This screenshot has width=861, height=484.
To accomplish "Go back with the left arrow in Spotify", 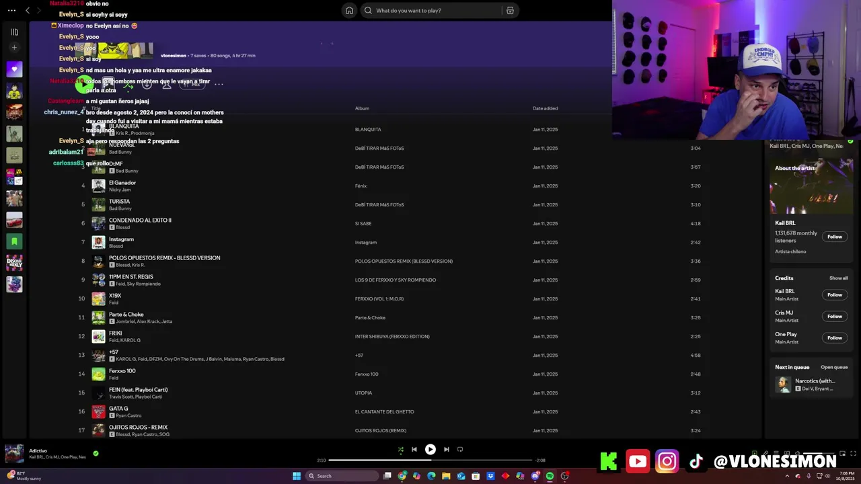I will [x=28, y=10].
